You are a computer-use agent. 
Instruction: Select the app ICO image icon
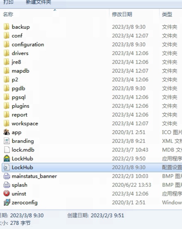[7, 132]
